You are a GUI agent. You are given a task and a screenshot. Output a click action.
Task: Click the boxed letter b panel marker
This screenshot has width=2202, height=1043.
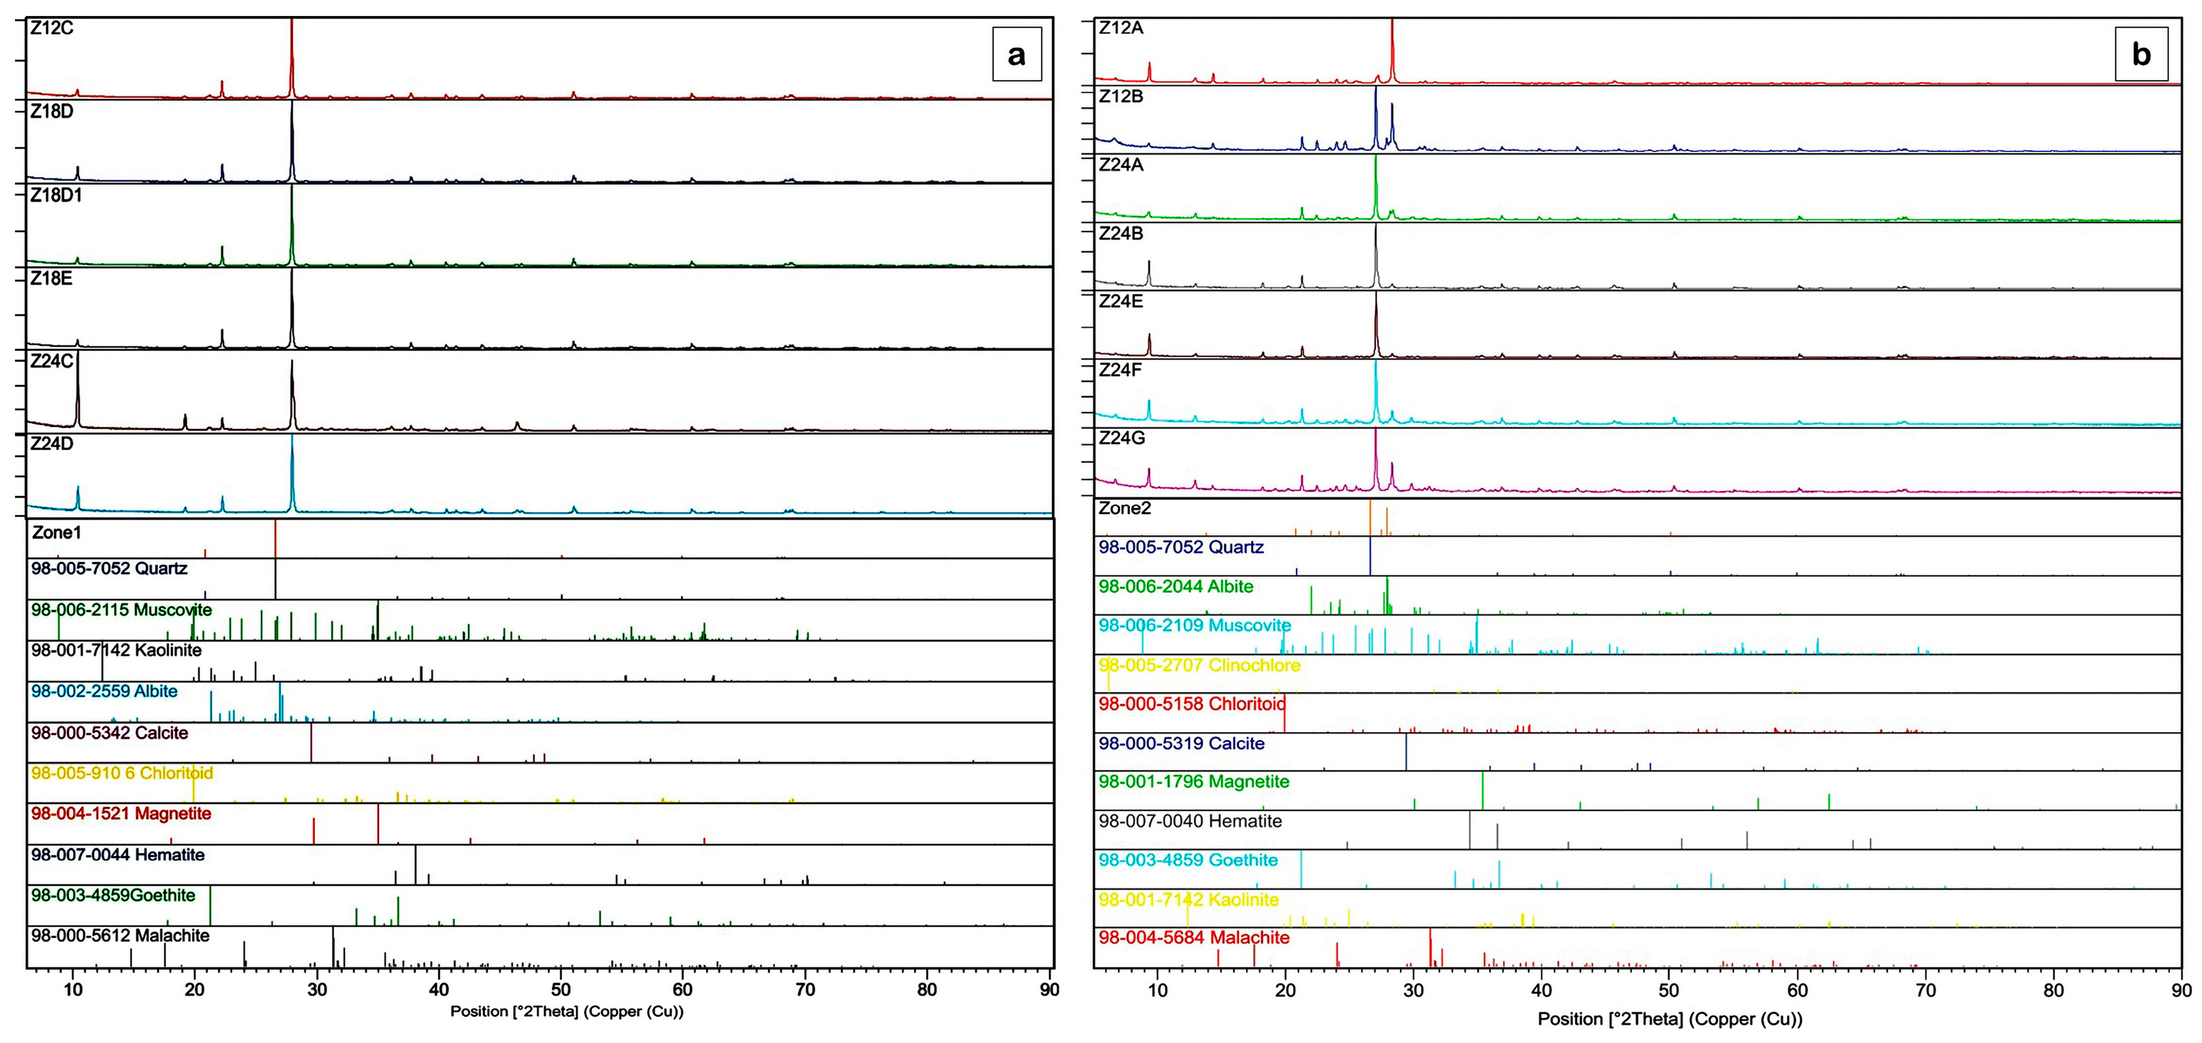[x=2142, y=54]
